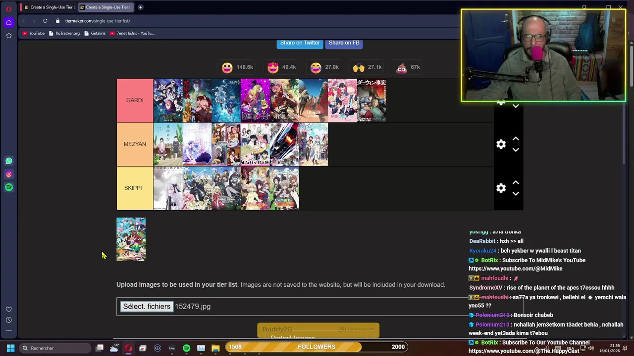Move GARDI row down
Screen dimensions: 634x356
tap(516, 106)
